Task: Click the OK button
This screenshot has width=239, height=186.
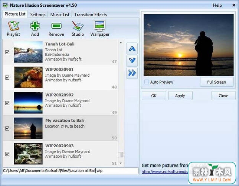Action: click(154, 96)
